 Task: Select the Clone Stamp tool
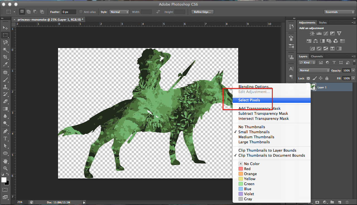click(5, 87)
